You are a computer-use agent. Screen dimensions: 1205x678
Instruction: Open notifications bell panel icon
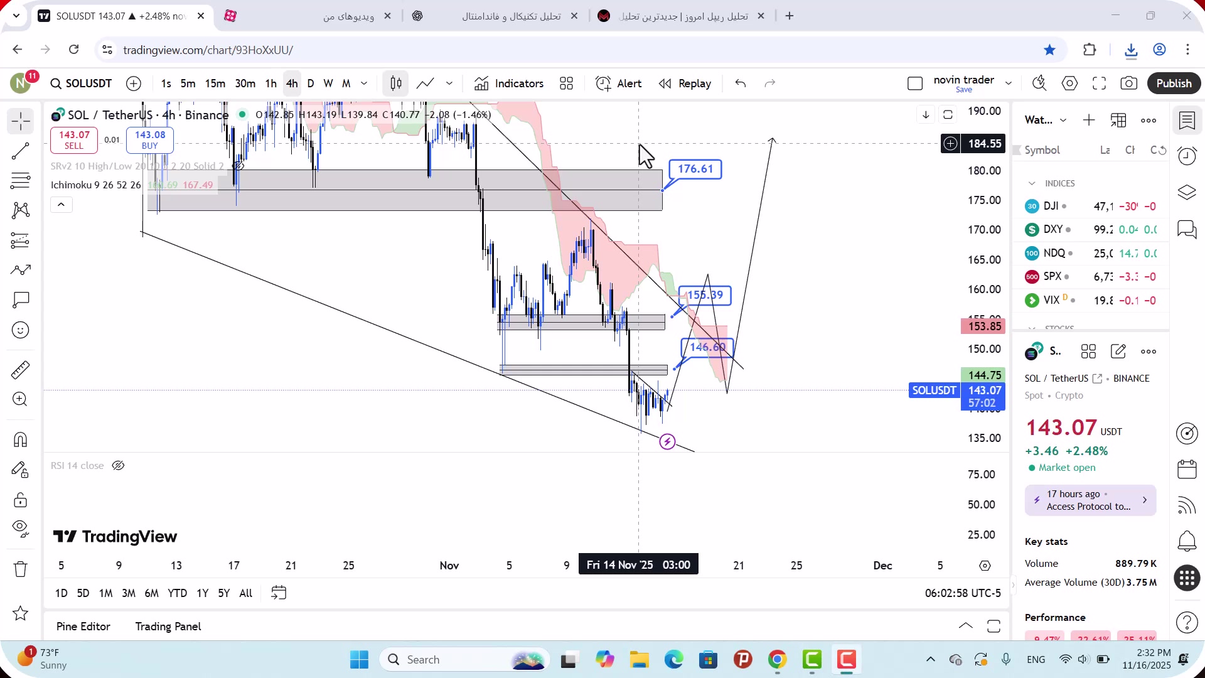[1187, 541]
